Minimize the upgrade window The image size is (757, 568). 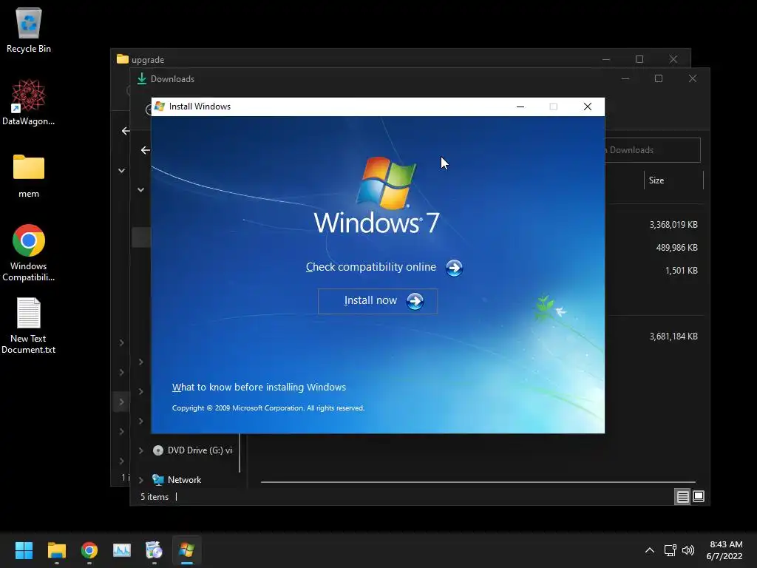pos(606,59)
